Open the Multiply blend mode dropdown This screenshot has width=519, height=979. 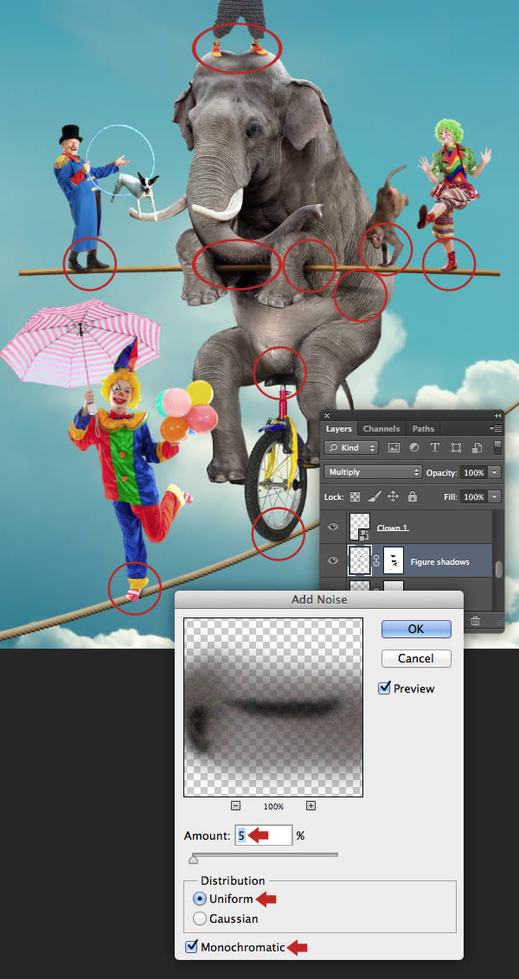[x=374, y=473]
